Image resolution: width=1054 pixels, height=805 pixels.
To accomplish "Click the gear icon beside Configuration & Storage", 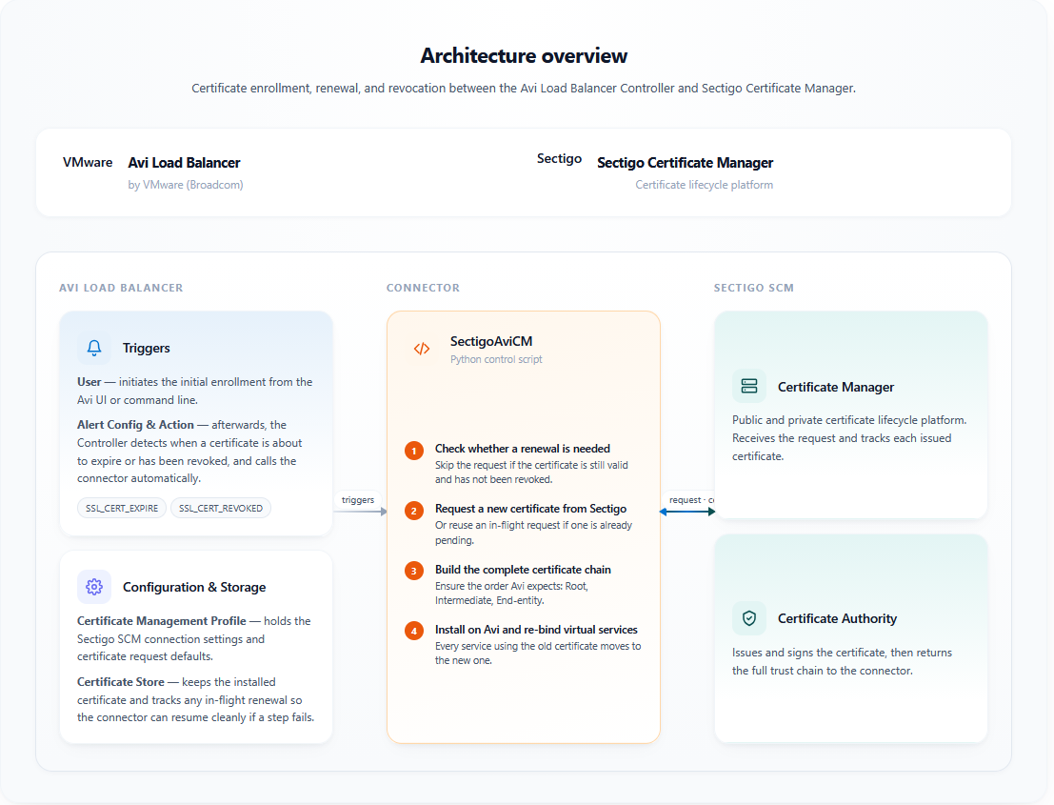I will click(94, 587).
